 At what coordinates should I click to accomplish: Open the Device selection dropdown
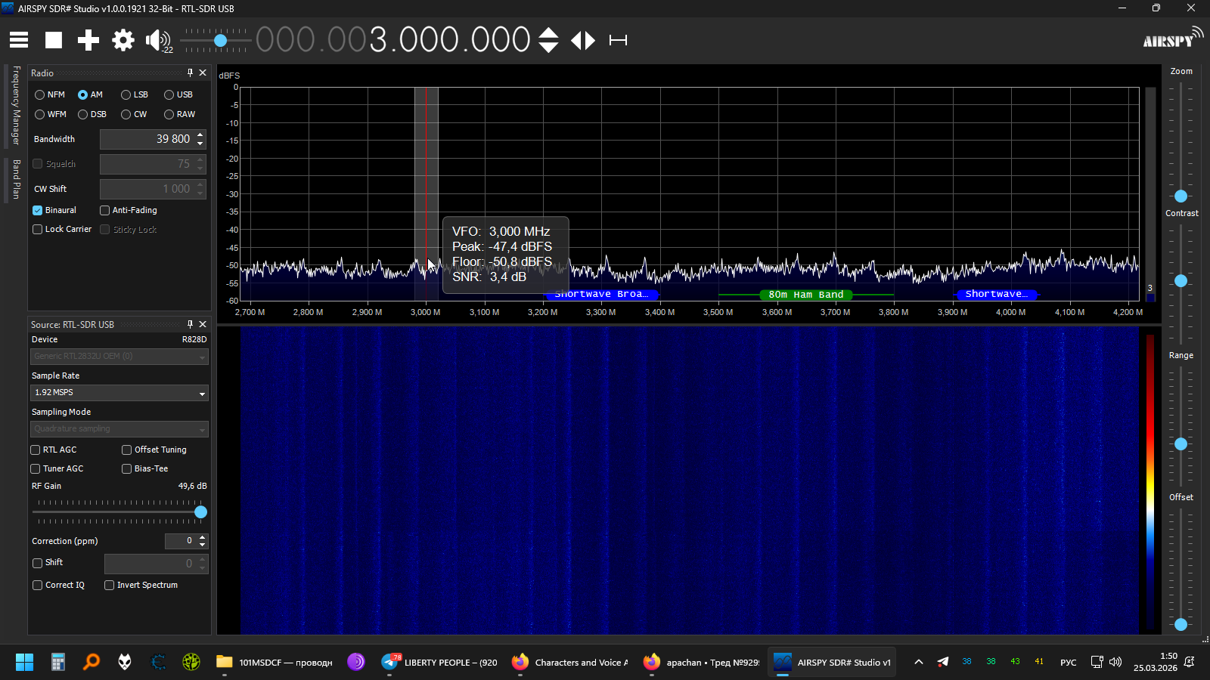(x=119, y=357)
